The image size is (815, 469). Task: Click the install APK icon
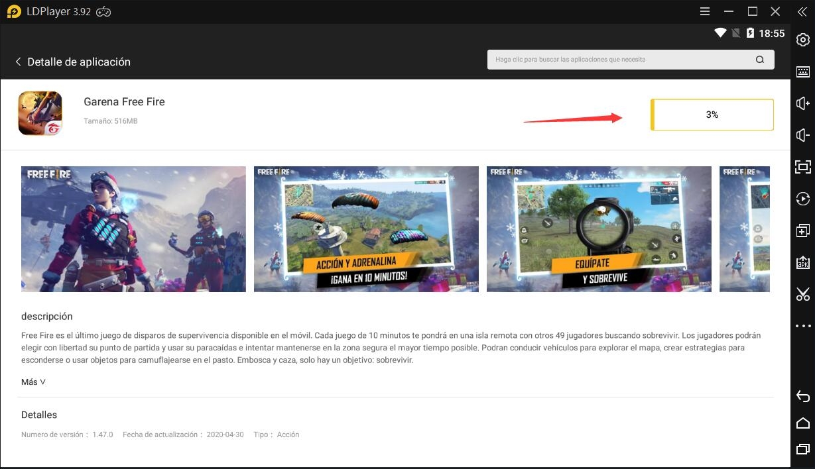tap(802, 262)
